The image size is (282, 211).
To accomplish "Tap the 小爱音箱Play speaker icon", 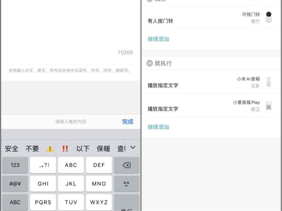I will (268, 105).
